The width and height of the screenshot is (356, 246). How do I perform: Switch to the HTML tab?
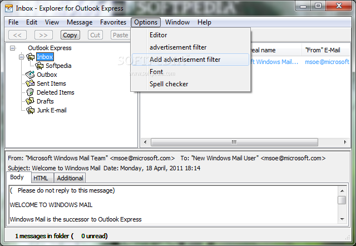[42, 178]
